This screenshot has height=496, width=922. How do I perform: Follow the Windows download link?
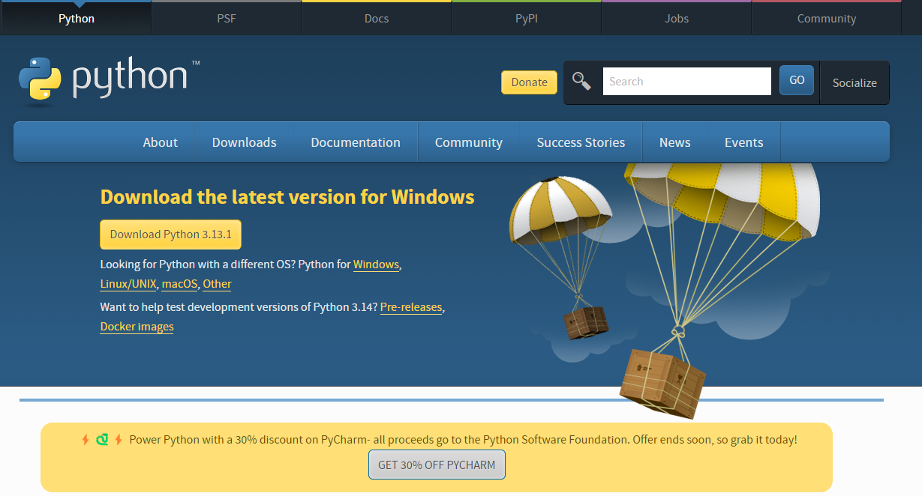click(376, 264)
